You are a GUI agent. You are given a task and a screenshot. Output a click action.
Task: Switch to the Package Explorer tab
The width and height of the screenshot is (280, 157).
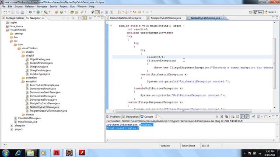(x=13, y=18)
